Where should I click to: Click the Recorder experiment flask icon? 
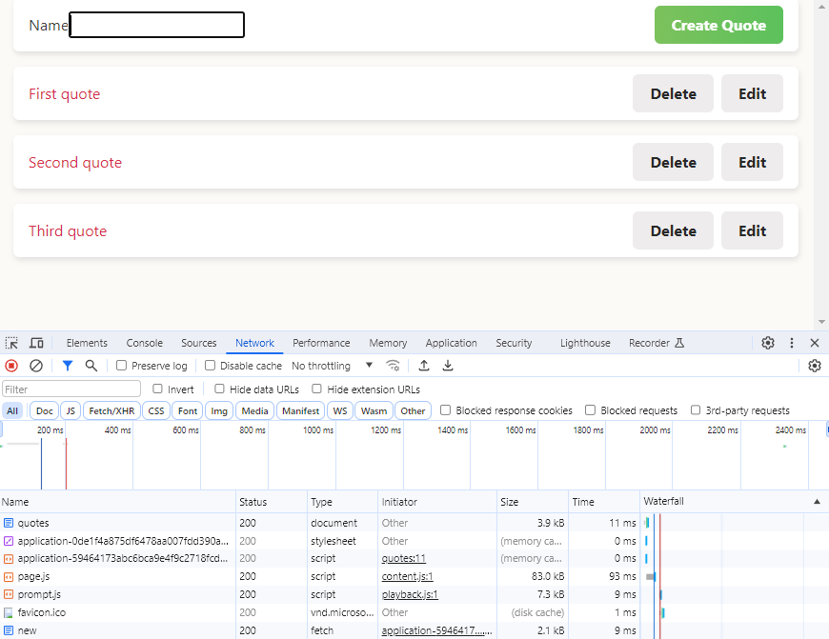coord(680,343)
